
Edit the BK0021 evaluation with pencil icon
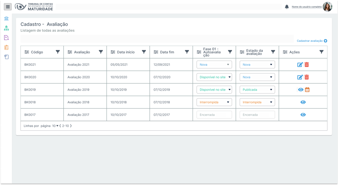click(x=300, y=65)
